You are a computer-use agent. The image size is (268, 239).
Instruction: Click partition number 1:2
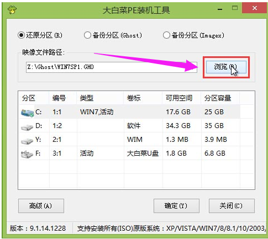[x=57, y=126]
